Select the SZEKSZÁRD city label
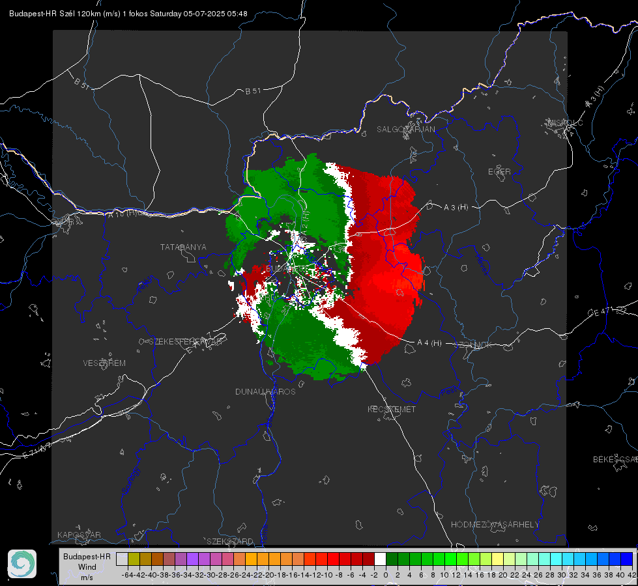This screenshot has width=638, height=586. [230, 541]
